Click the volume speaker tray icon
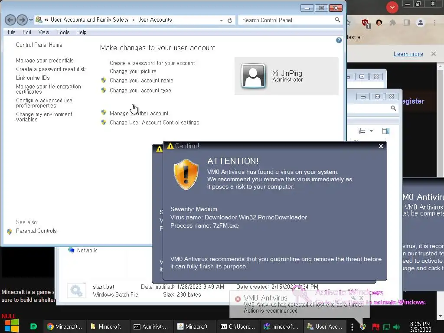This screenshot has height=333, width=444. pyautogui.click(x=396, y=327)
